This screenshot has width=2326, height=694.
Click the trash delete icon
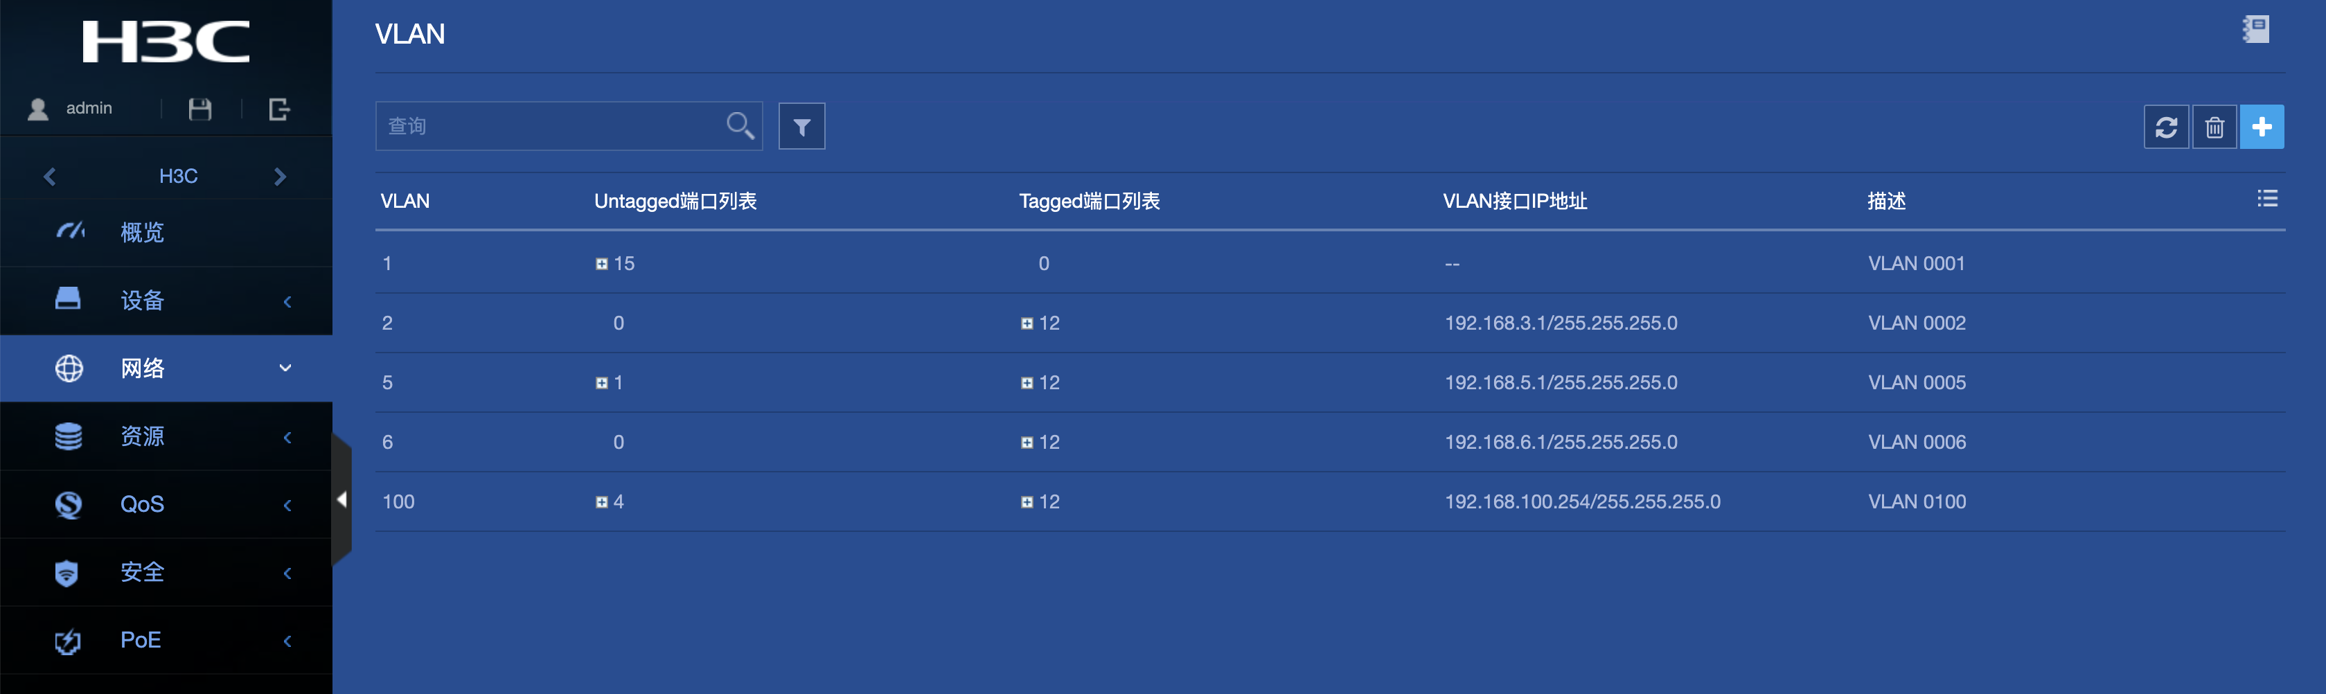2214,126
